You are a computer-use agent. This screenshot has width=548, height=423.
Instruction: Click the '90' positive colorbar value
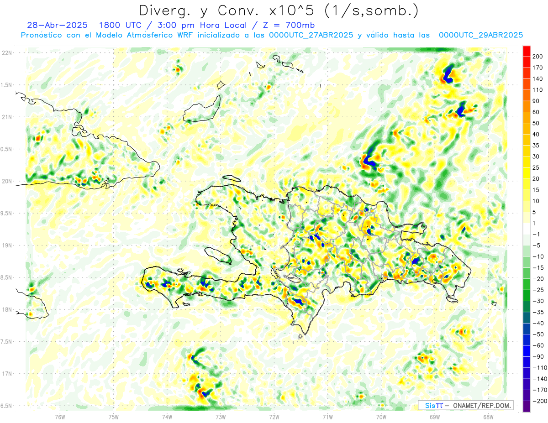536,101
